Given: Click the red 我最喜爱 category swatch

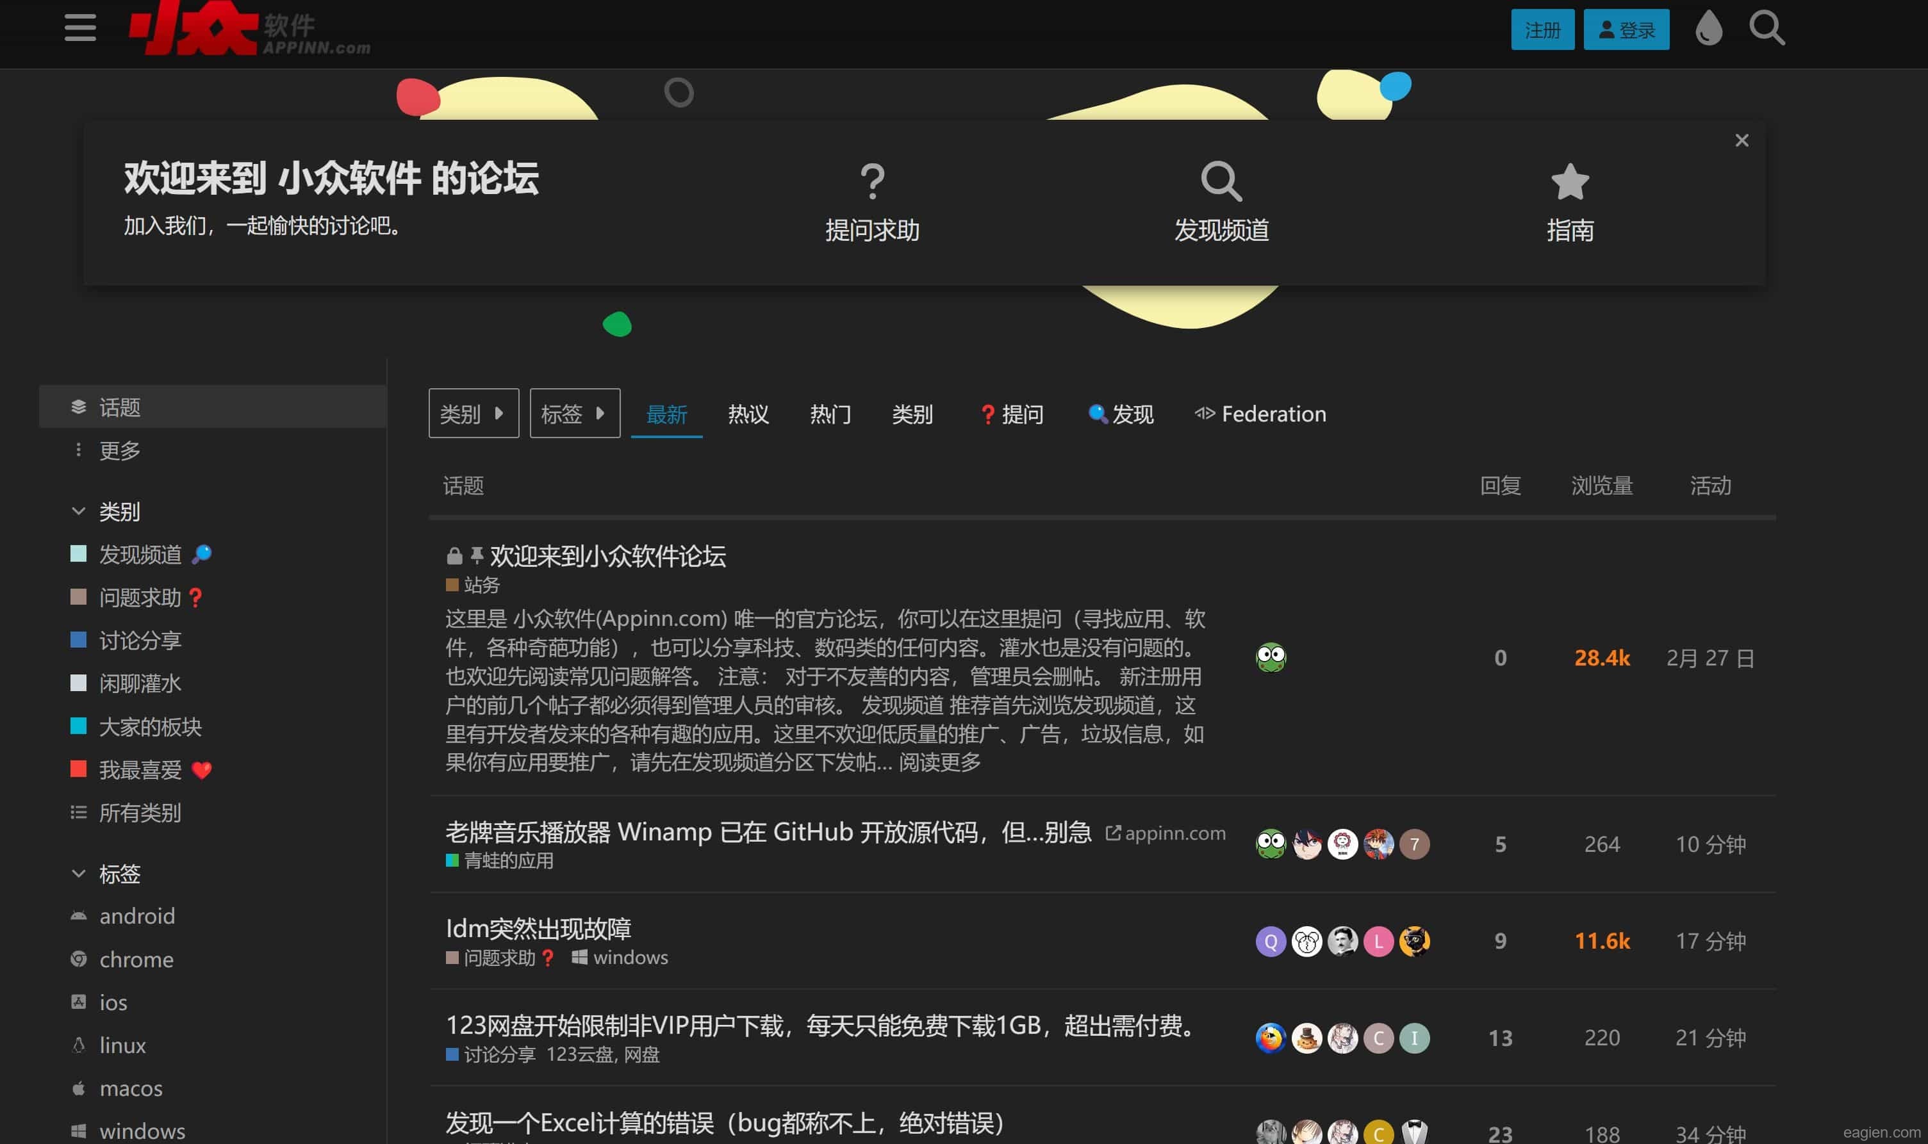Looking at the screenshot, I should (x=79, y=769).
